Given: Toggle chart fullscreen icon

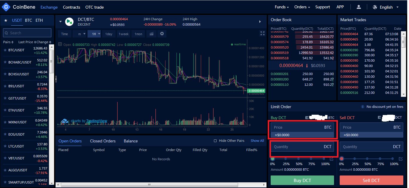Looking at the screenshot, I should pyautogui.click(x=263, y=33).
